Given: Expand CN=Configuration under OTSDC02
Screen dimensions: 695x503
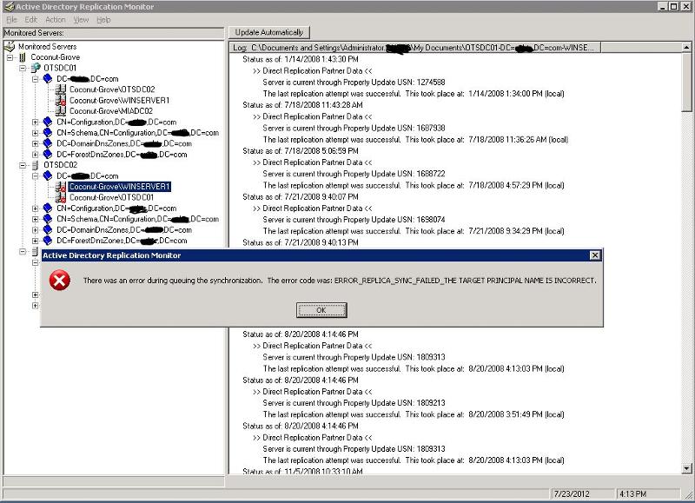Looking at the screenshot, I should [x=36, y=208].
